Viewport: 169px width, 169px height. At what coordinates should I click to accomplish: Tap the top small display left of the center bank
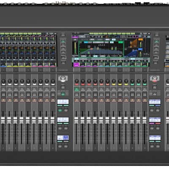coord(63,102)
